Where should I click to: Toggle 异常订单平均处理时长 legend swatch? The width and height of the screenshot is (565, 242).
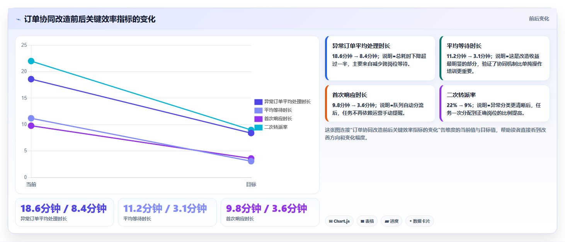point(258,102)
